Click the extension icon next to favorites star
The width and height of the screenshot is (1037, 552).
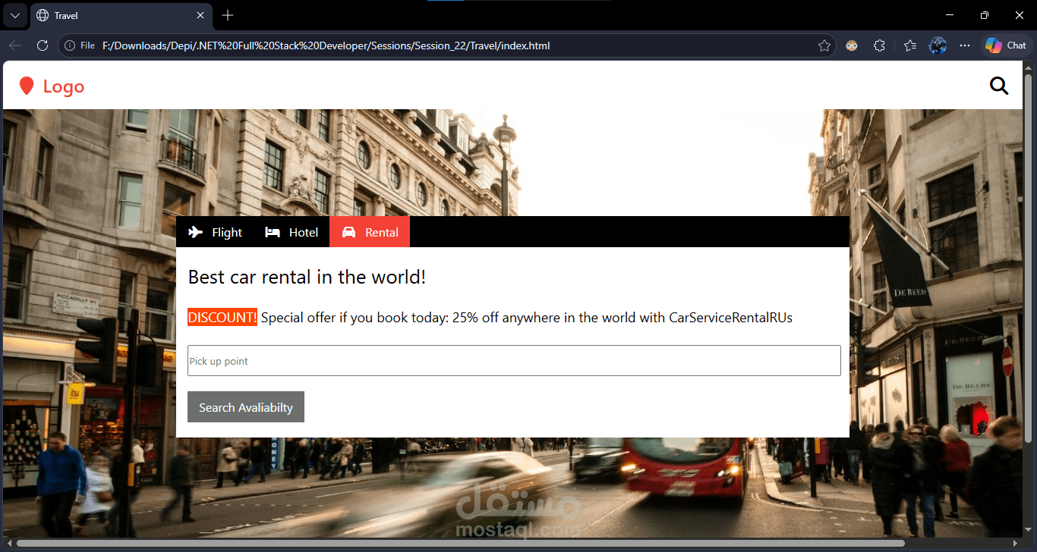[852, 45]
